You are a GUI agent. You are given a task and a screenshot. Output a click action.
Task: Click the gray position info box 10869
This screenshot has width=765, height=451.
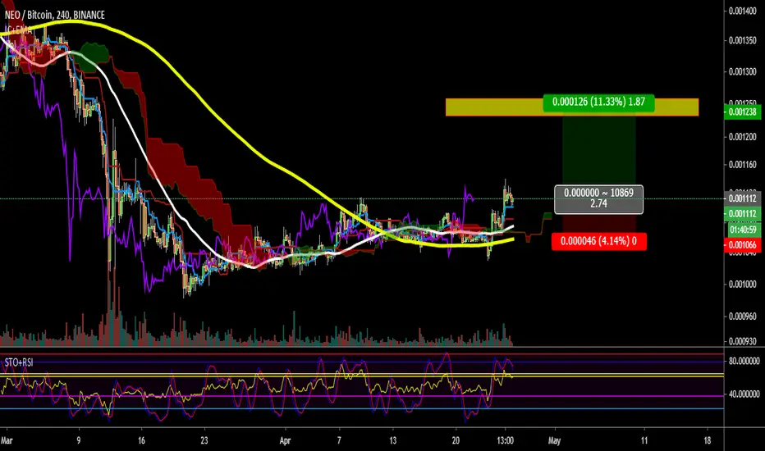point(598,199)
